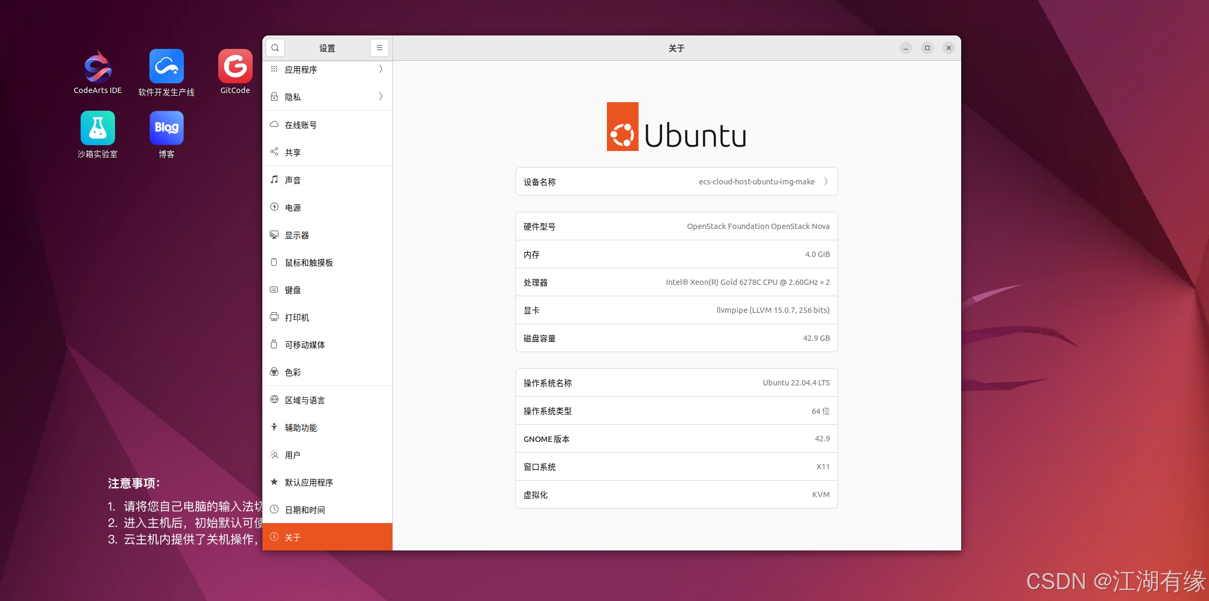
Task: Click the person icon beside 用户
Action: 274,454
